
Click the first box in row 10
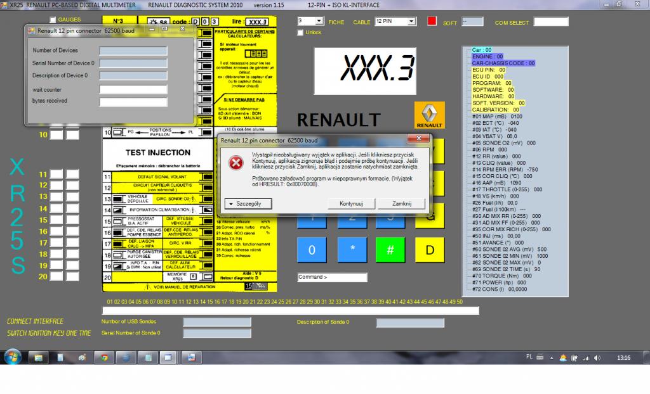click(56, 135)
